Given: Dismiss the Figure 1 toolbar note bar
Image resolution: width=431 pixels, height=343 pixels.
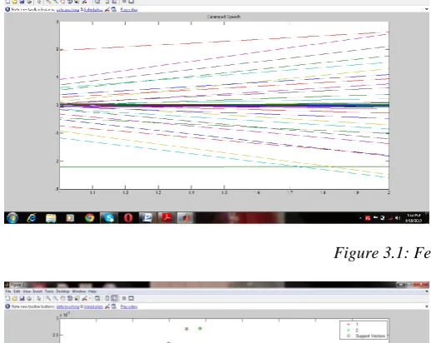Looking at the screenshot, I should (x=427, y=306).
